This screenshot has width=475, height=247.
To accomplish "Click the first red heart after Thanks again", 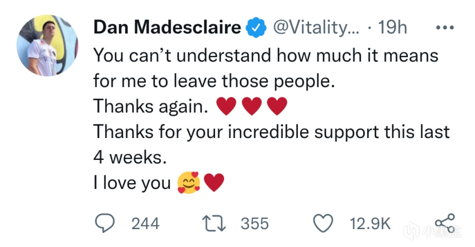I will click(226, 106).
